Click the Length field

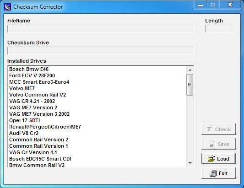coord(219,29)
